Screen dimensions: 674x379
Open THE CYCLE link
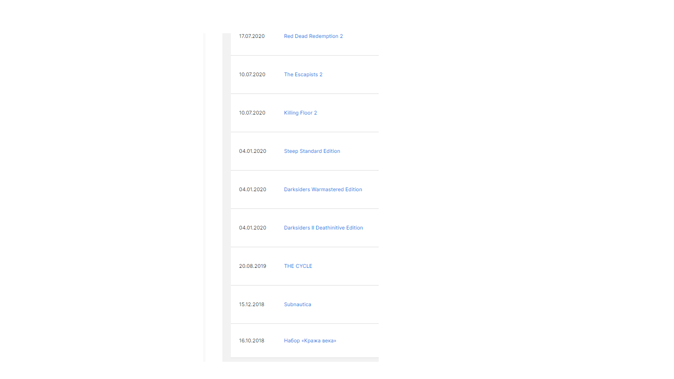point(298,266)
